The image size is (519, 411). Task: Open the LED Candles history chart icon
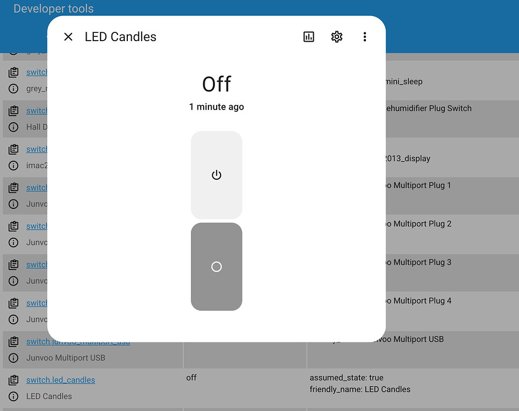[x=308, y=37]
